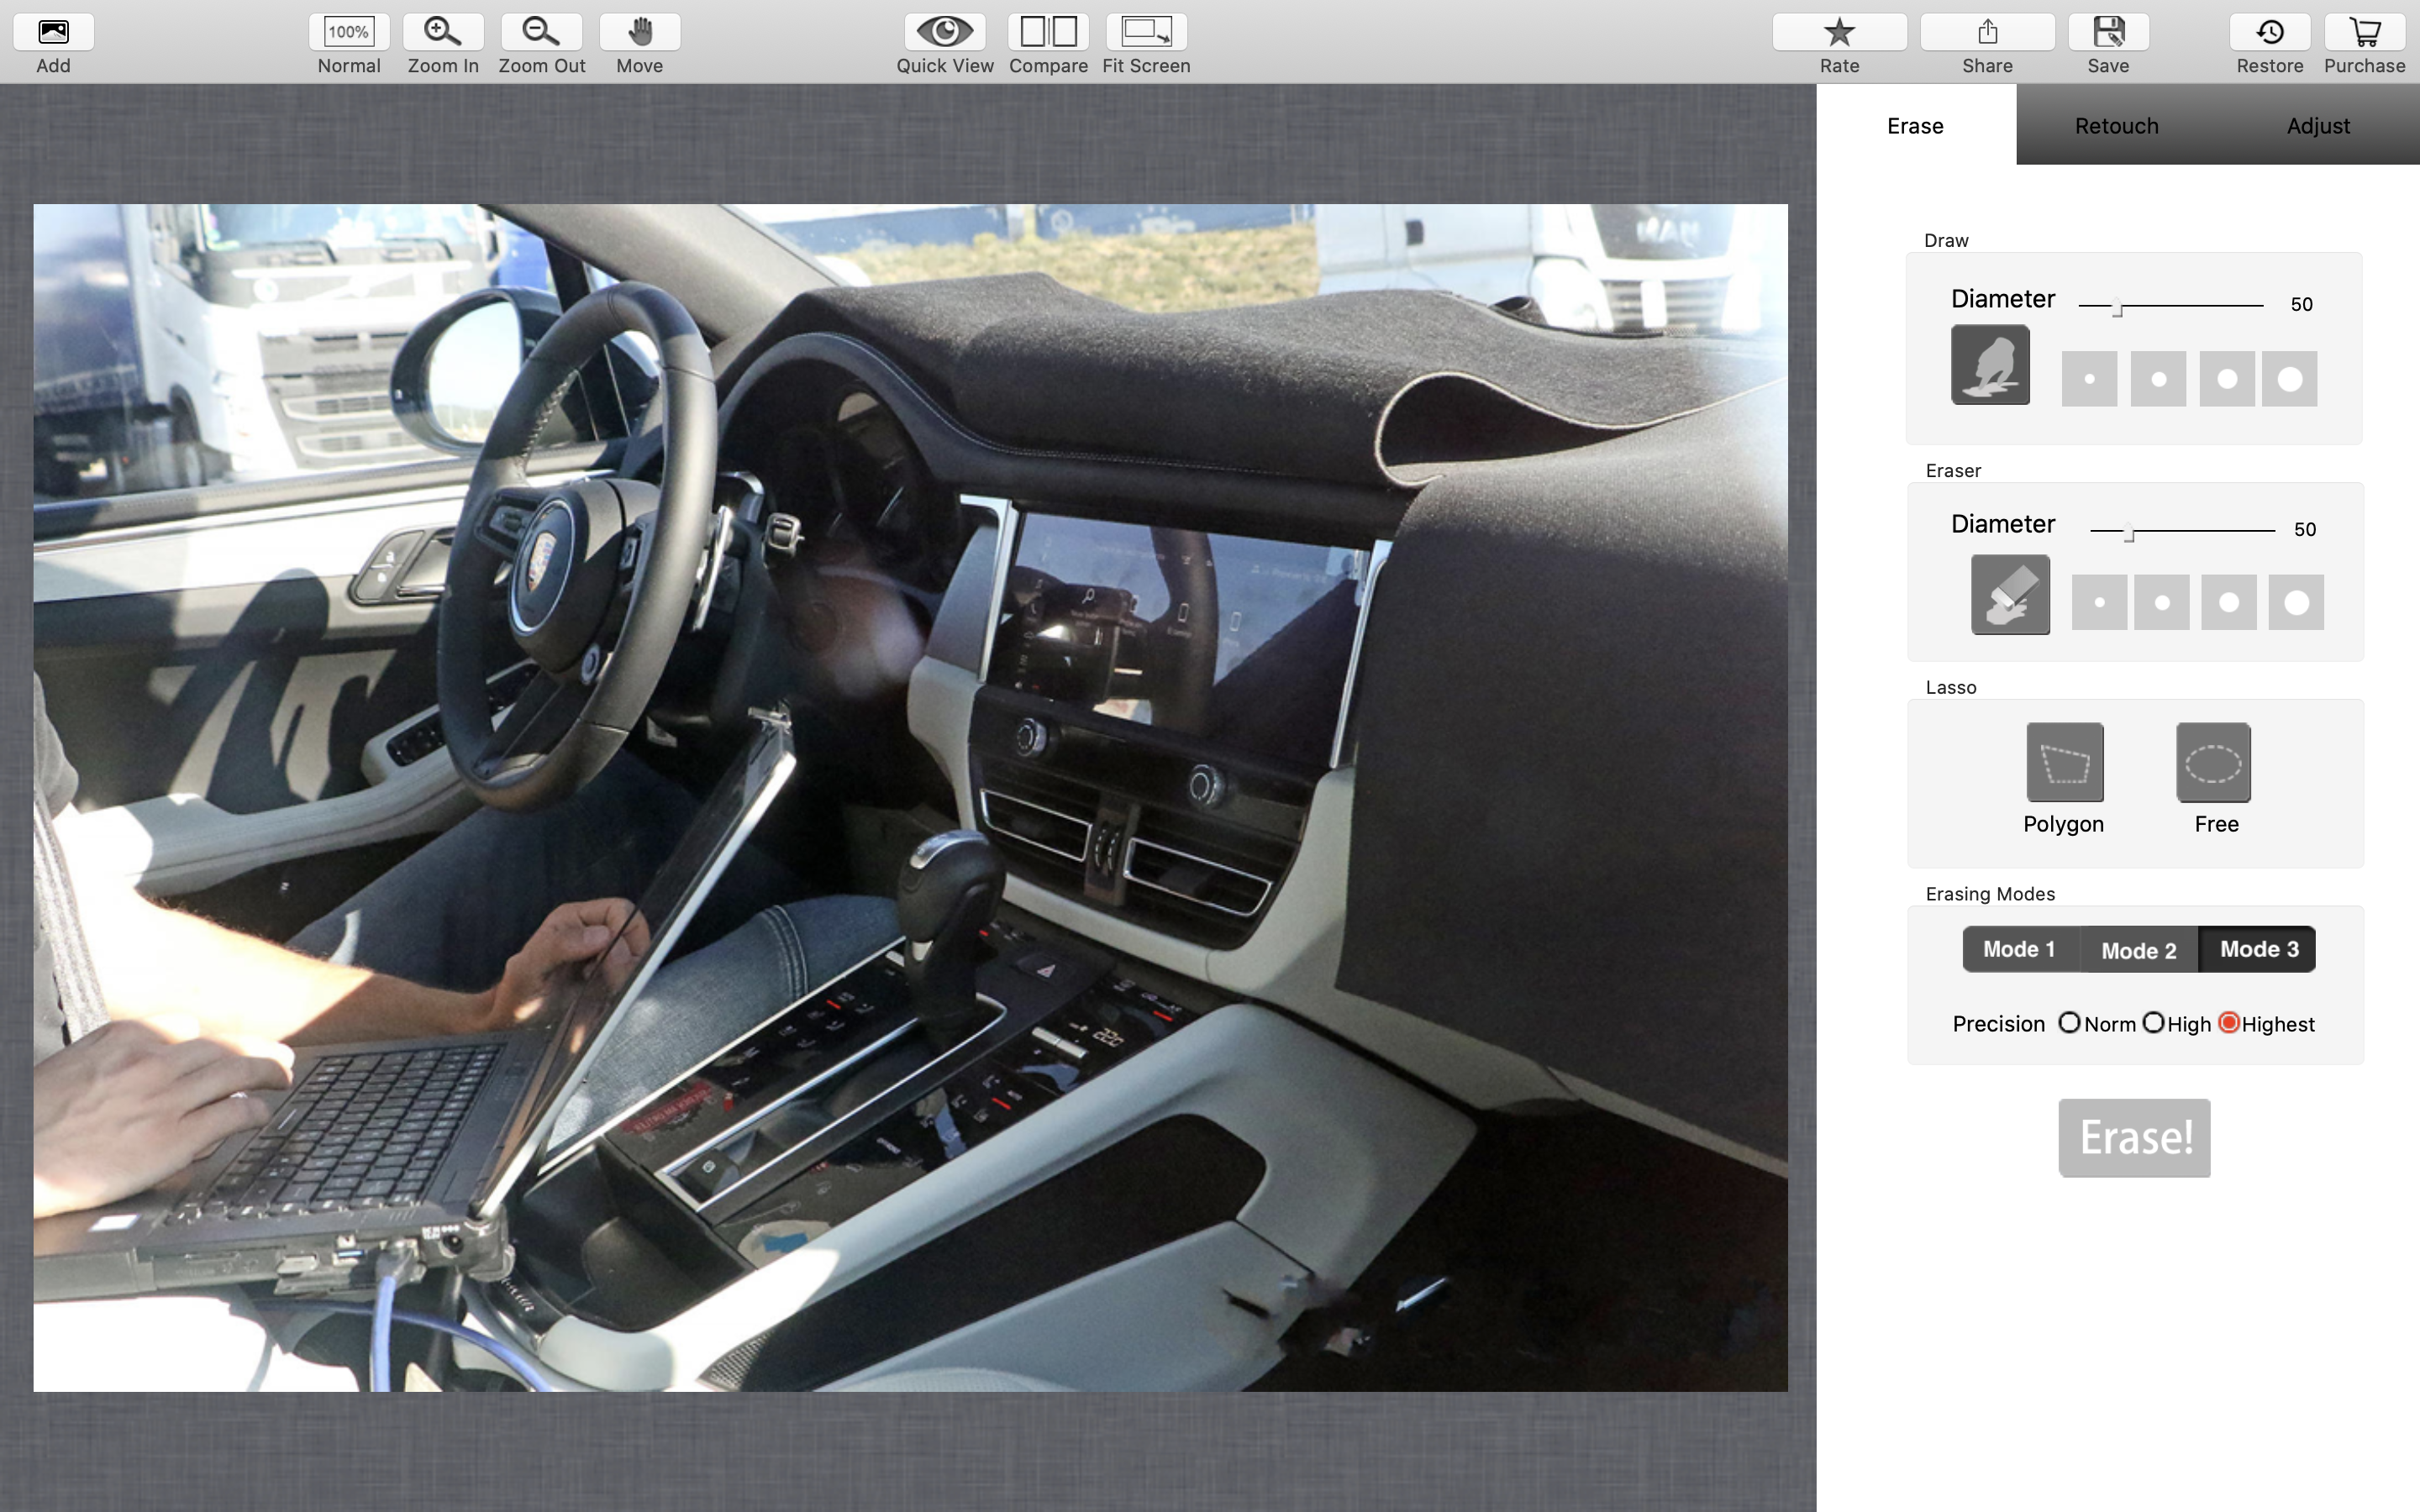Click the Zoom In magnifier icon
This screenshot has width=2420, height=1512.
click(x=442, y=32)
